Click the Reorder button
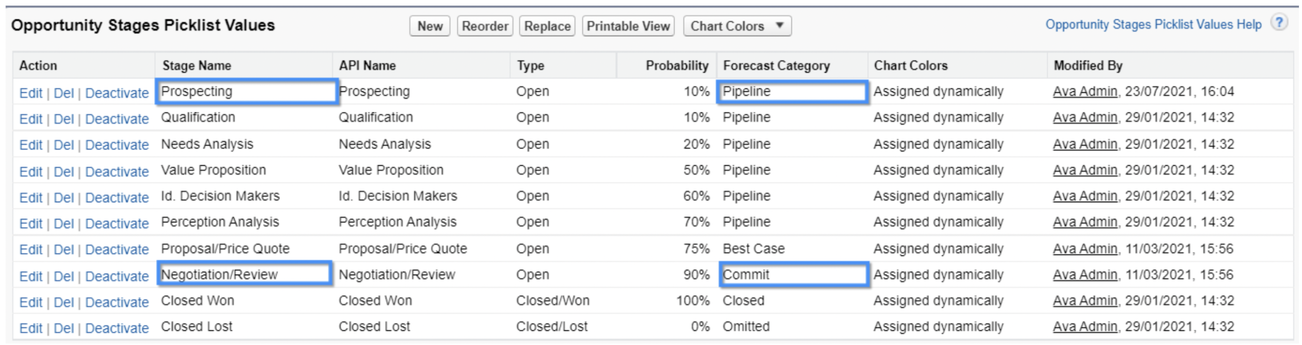Viewport: 1302px width, 345px height. click(485, 26)
